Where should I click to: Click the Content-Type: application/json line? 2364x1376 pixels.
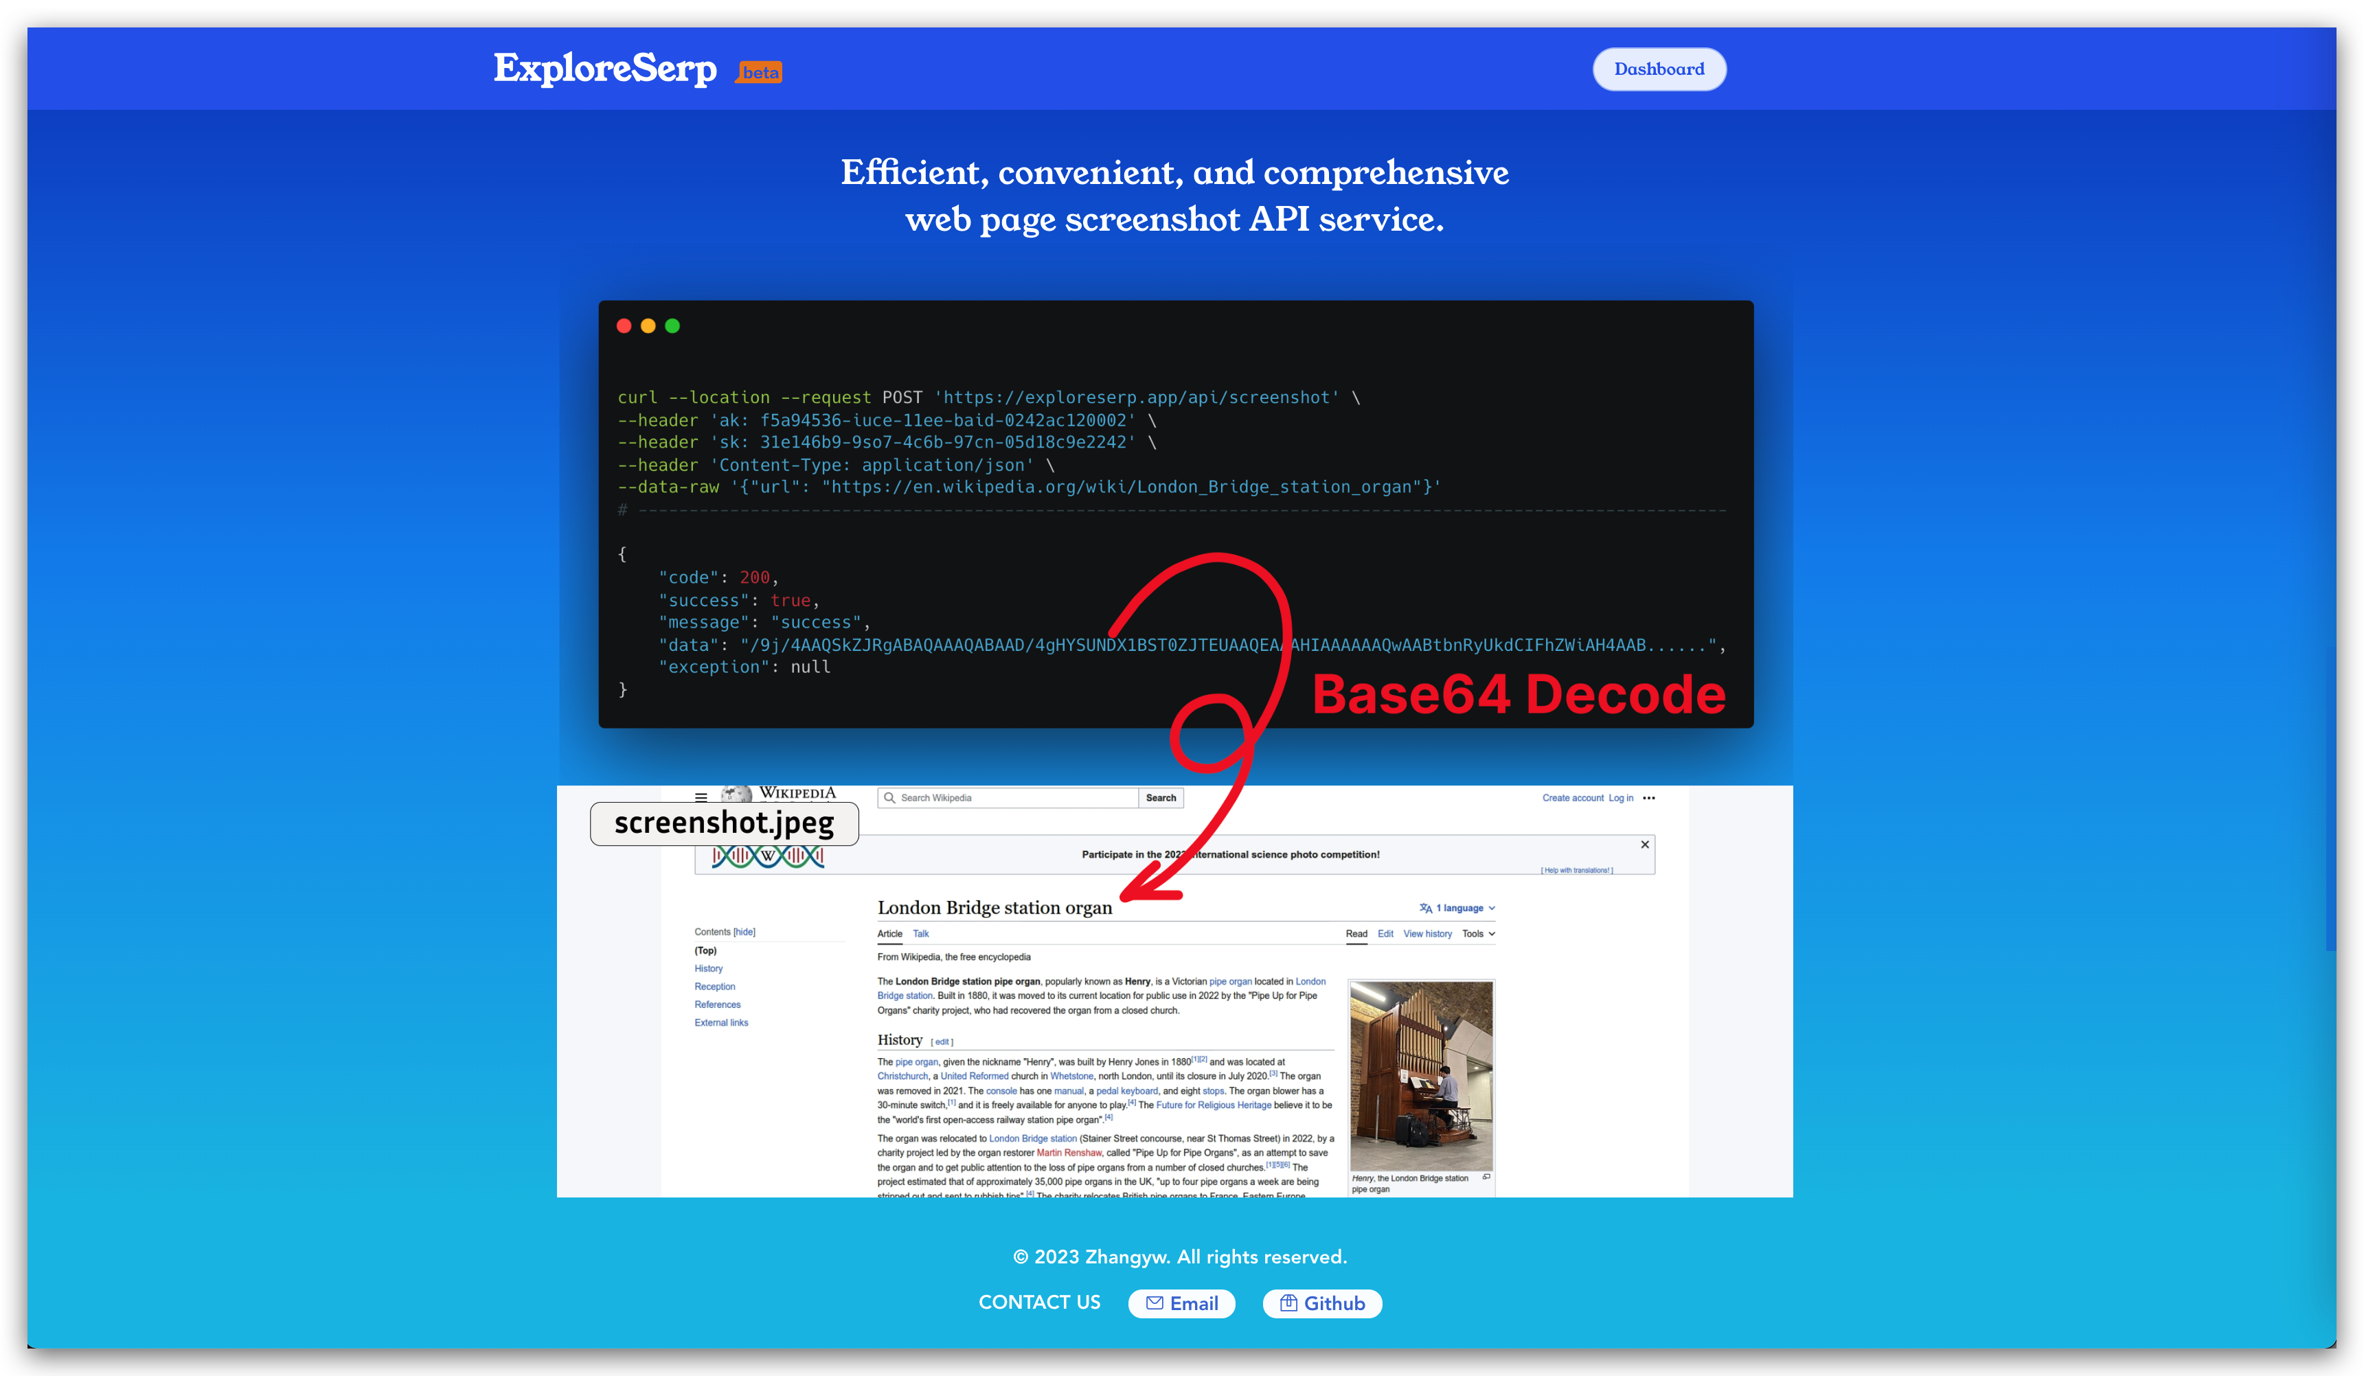836,466
